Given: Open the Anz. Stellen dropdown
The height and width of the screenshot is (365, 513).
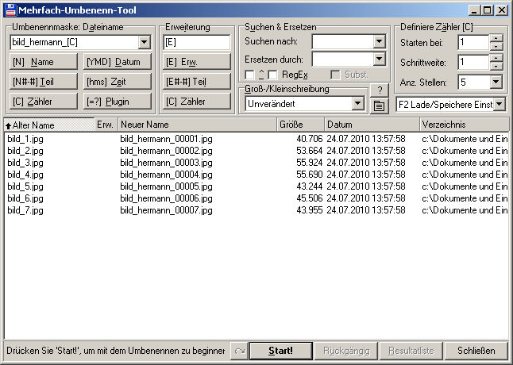Looking at the screenshot, I should (496, 82).
